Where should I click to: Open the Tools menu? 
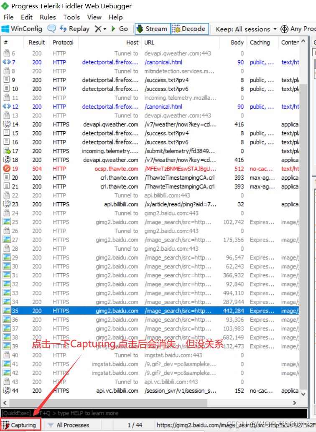coord(71,17)
